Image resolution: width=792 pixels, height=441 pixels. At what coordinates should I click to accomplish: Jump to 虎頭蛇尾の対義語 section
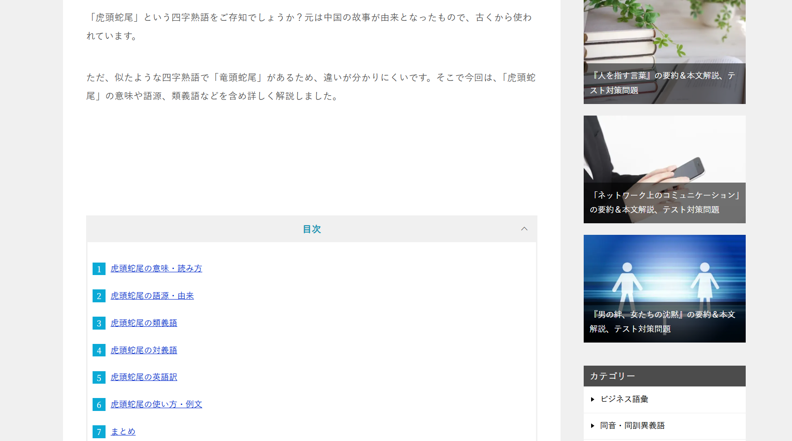144,350
